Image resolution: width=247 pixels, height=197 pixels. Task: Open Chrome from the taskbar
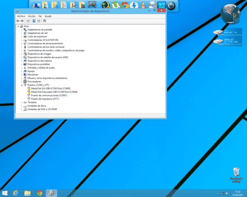tap(40, 193)
